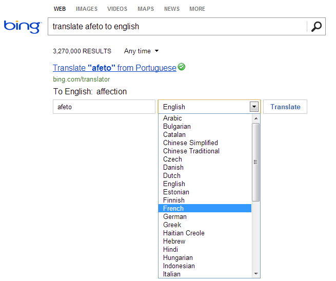Select Greek from the language list
The image size is (336, 281).
pos(205,225)
